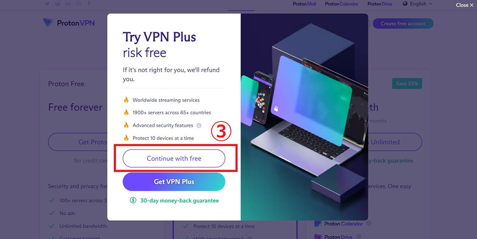Click the info icon beside Advanced security features
Screen dimensions: 477x239
[199, 125]
